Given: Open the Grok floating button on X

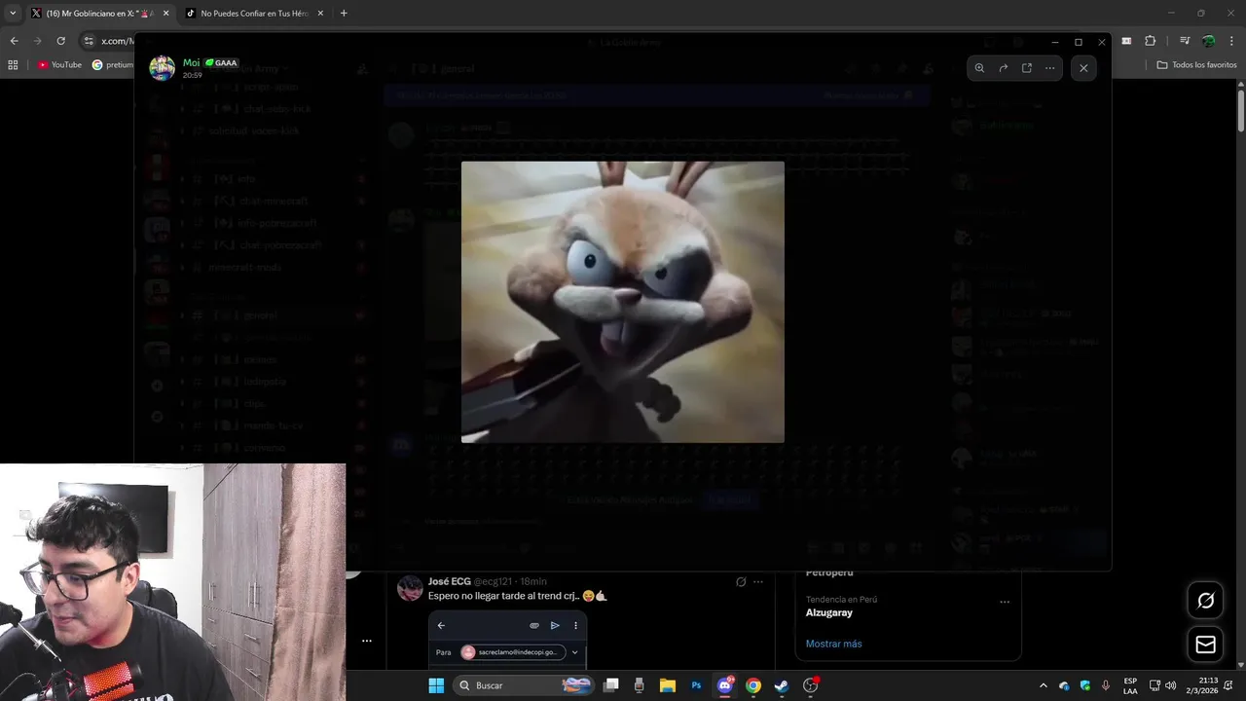Looking at the screenshot, I should [x=1205, y=601].
